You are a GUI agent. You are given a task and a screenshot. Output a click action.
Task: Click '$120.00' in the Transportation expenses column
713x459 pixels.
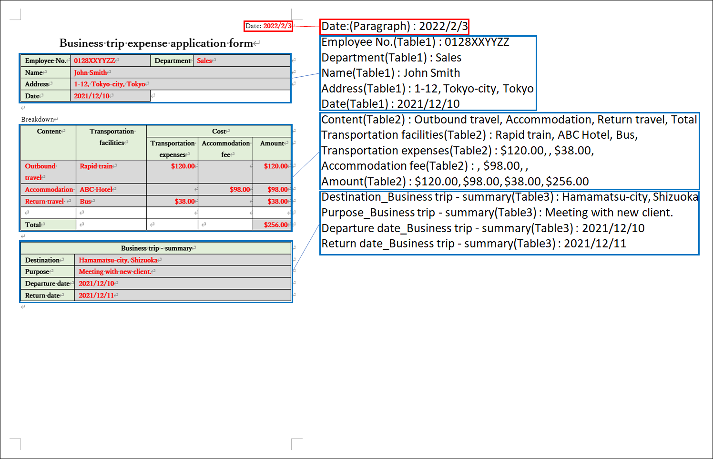[183, 166]
